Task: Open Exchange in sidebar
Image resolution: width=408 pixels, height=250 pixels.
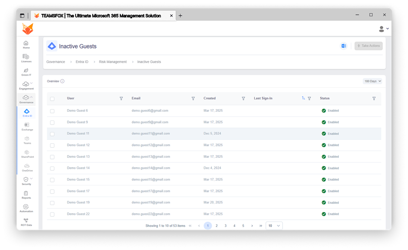Action: (x=27, y=127)
